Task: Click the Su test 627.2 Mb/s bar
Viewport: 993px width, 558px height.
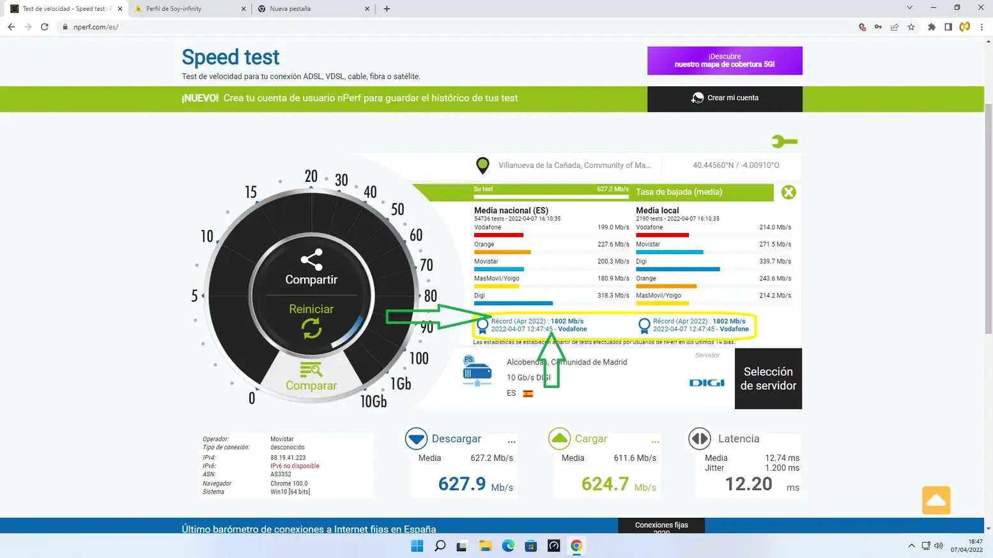Action: (551, 192)
